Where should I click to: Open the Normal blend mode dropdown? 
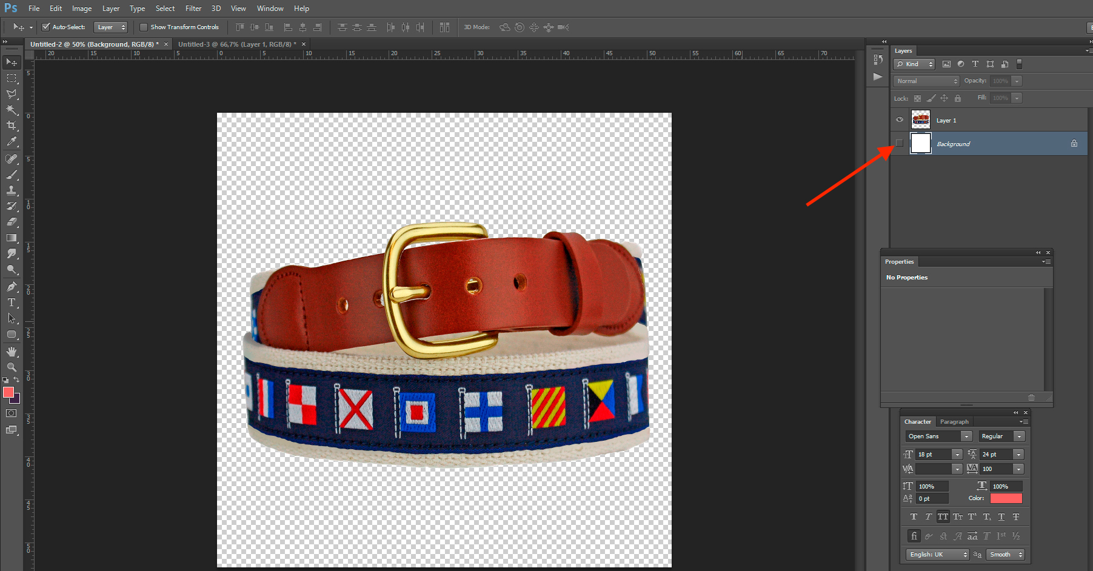(x=926, y=81)
